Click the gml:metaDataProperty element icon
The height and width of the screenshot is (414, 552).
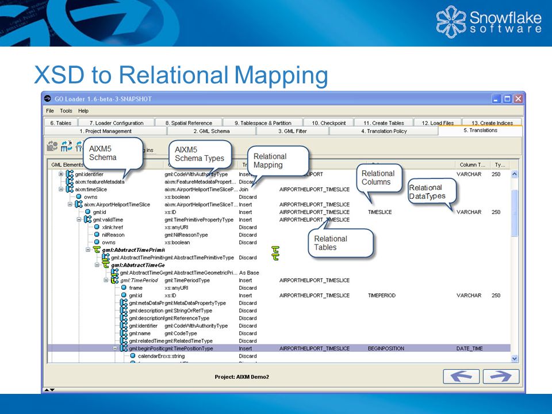tap(124, 303)
